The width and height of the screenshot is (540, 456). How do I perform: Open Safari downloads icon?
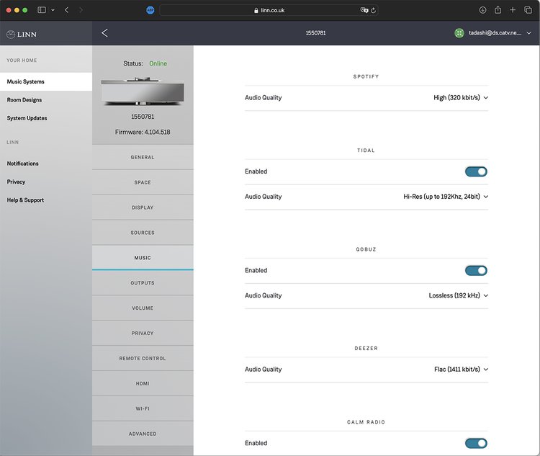coord(482,10)
